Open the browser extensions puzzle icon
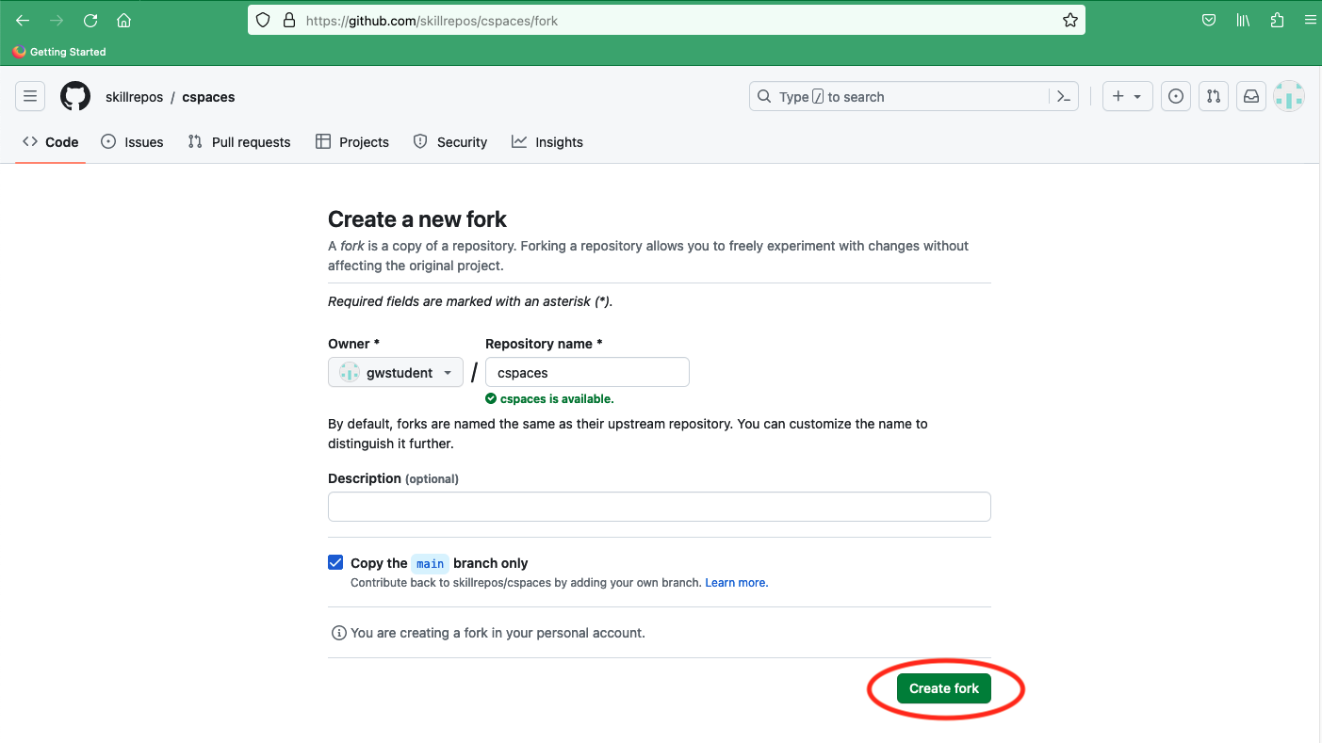Viewport: 1322px width, 743px height. click(x=1277, y=20)
